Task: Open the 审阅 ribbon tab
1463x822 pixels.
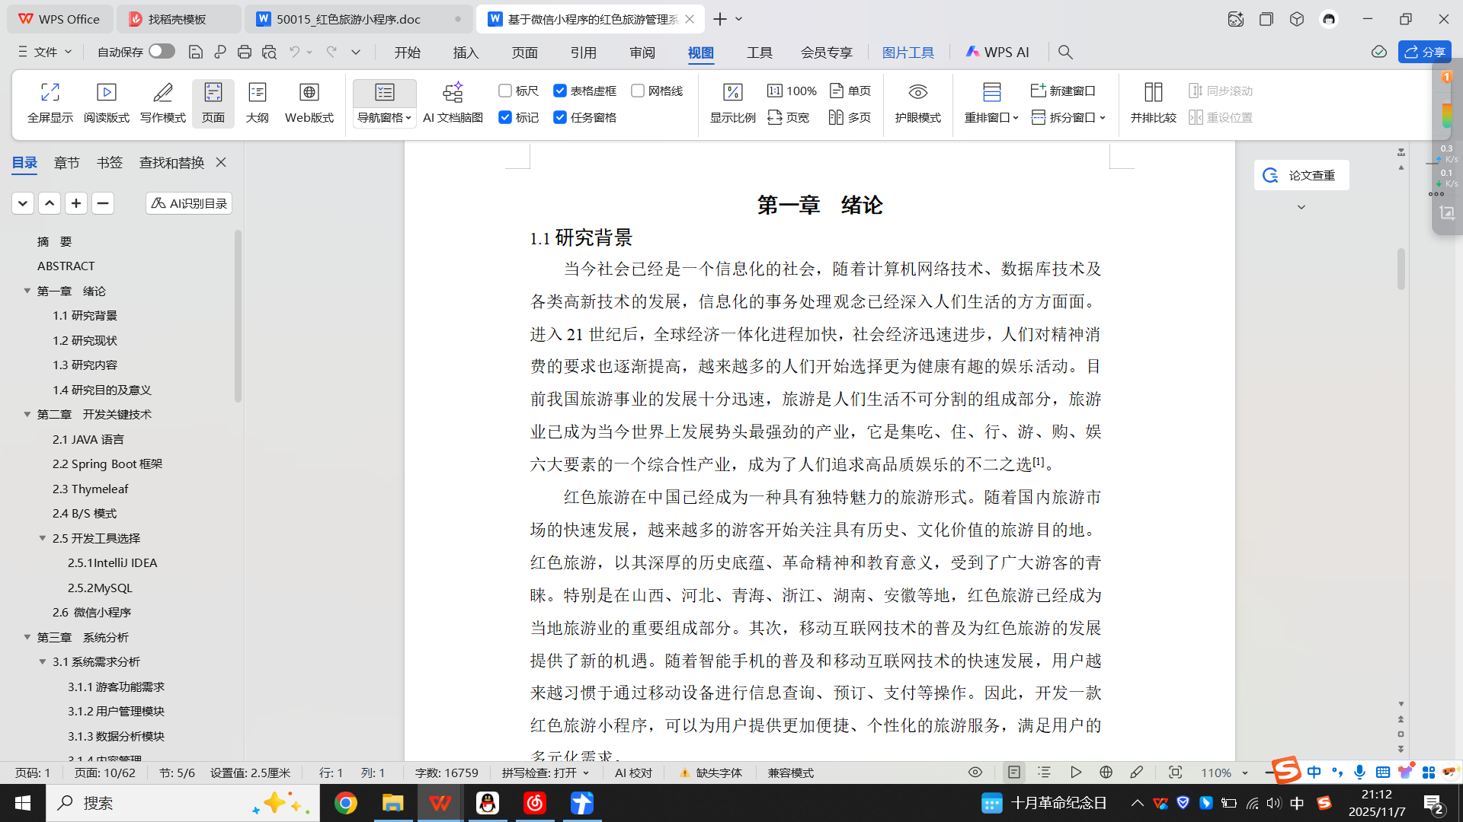Action: pos(642,52)
